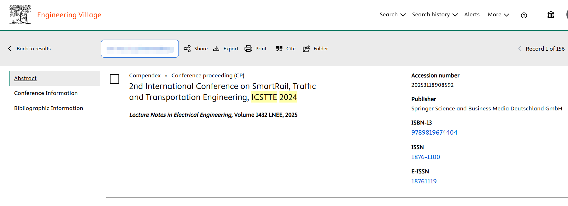
Task: Open the More dropdown menu
Action: pos(498,14)
